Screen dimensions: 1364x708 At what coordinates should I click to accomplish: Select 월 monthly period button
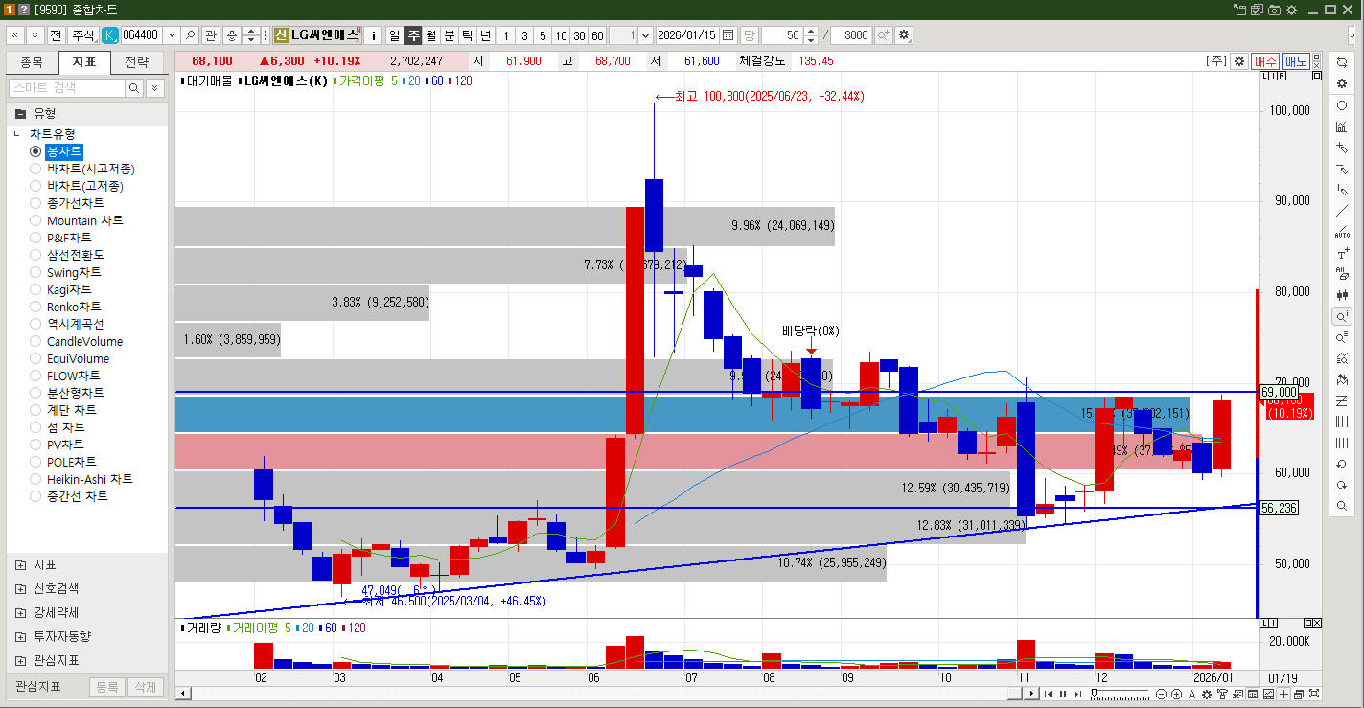click(x=431, y=35)
